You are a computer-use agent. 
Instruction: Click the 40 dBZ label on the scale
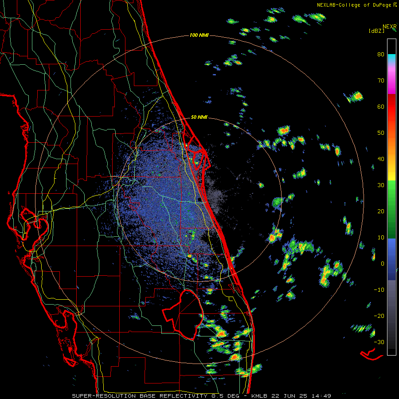pos(381,159)
